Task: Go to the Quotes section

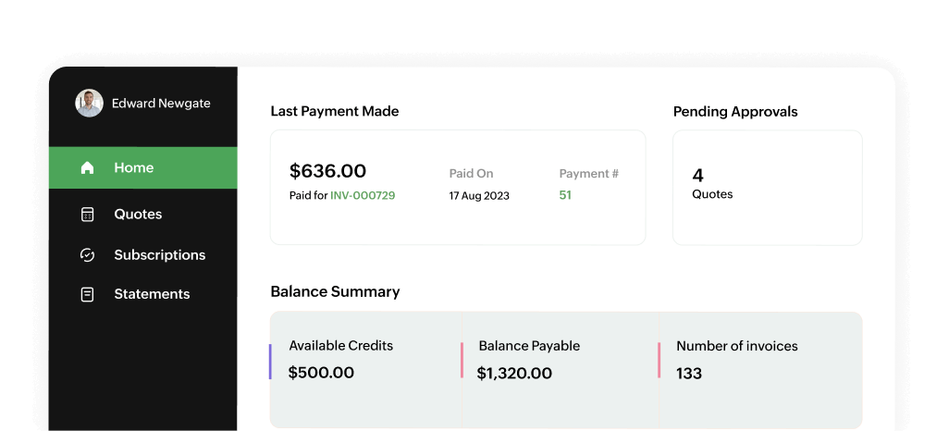Action: (138, 215)
